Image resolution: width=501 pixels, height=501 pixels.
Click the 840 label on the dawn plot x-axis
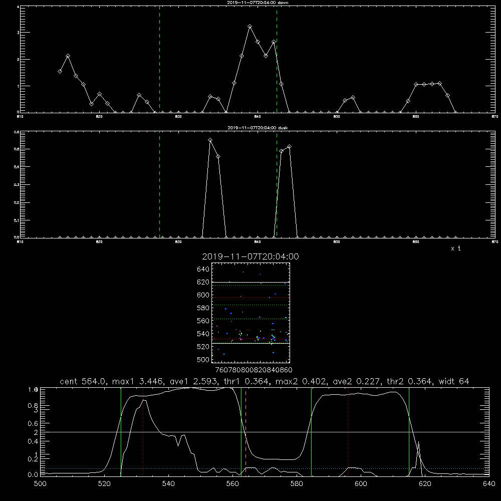coord(258,117)
